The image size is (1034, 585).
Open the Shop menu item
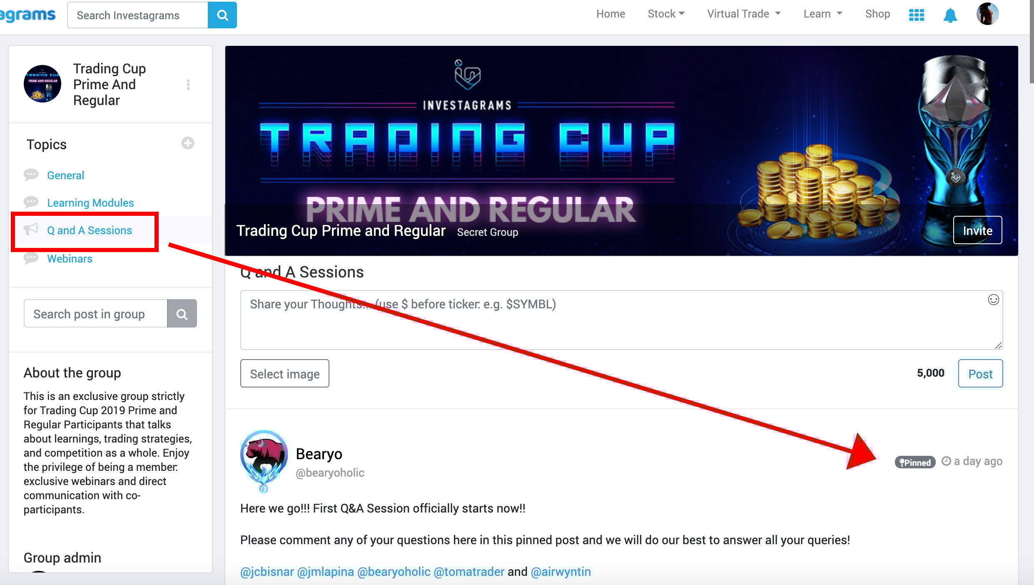pyautogui.click(x=877, y=14)
